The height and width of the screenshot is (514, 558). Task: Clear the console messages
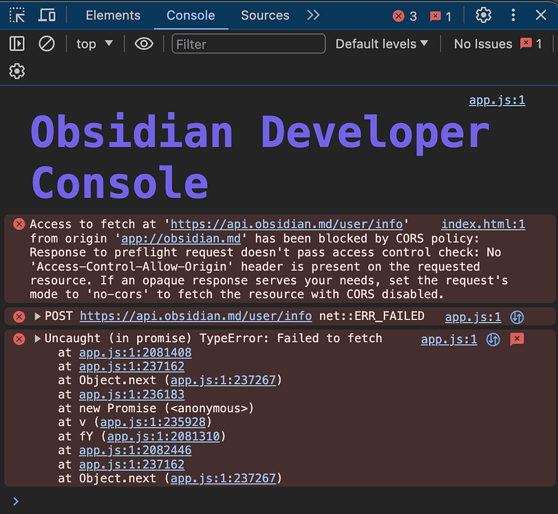(47, 43)
